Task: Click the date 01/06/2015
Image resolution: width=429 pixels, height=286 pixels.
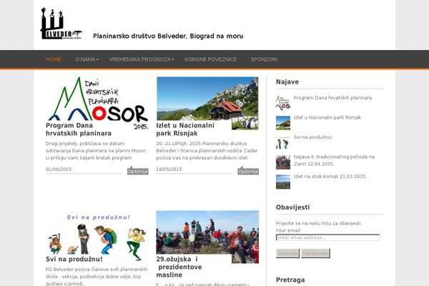Action: (x=59, y=169)
